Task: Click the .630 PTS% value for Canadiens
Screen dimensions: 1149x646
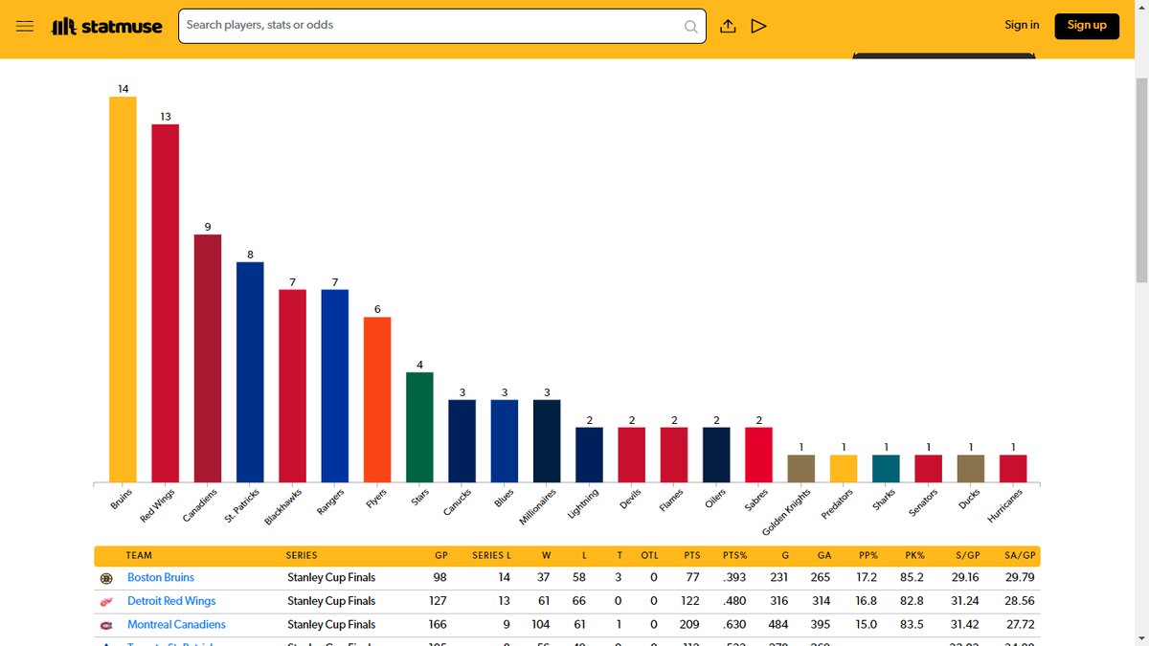Action: (735, 625)
